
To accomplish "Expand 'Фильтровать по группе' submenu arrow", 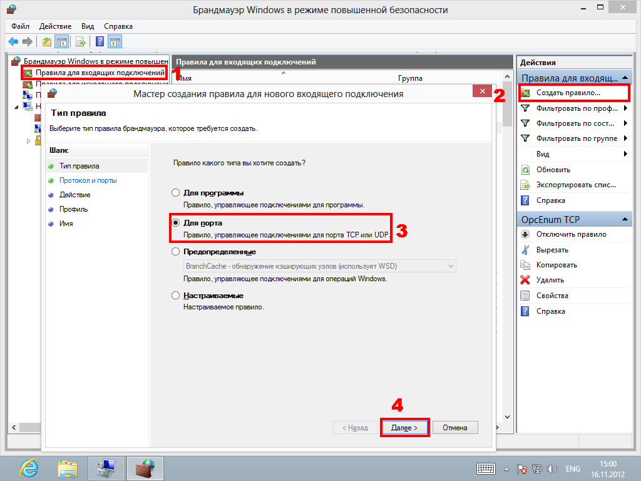I will pos(625,138).
